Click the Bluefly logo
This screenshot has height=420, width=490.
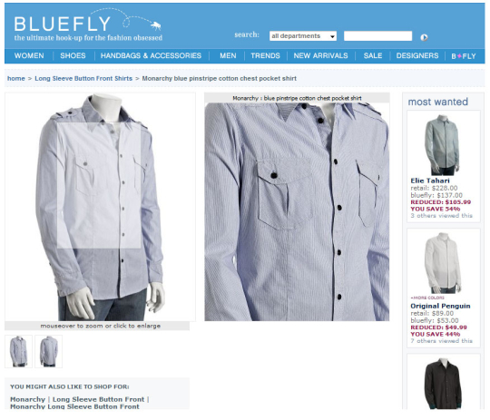(x=88, y=25)
